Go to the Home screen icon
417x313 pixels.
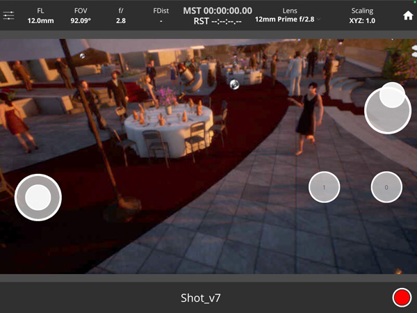408,16
